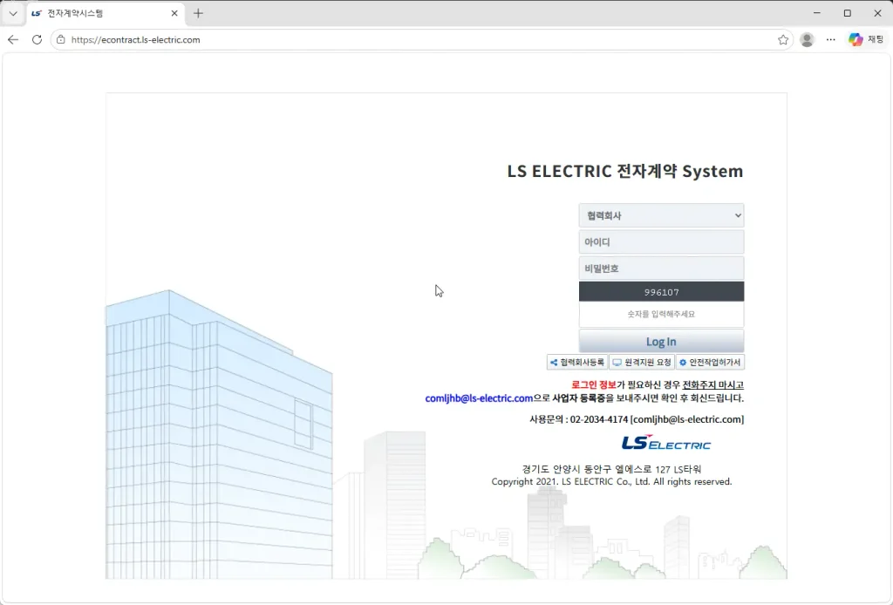Click the 경기도 안양시 address text

pos(611,469)
